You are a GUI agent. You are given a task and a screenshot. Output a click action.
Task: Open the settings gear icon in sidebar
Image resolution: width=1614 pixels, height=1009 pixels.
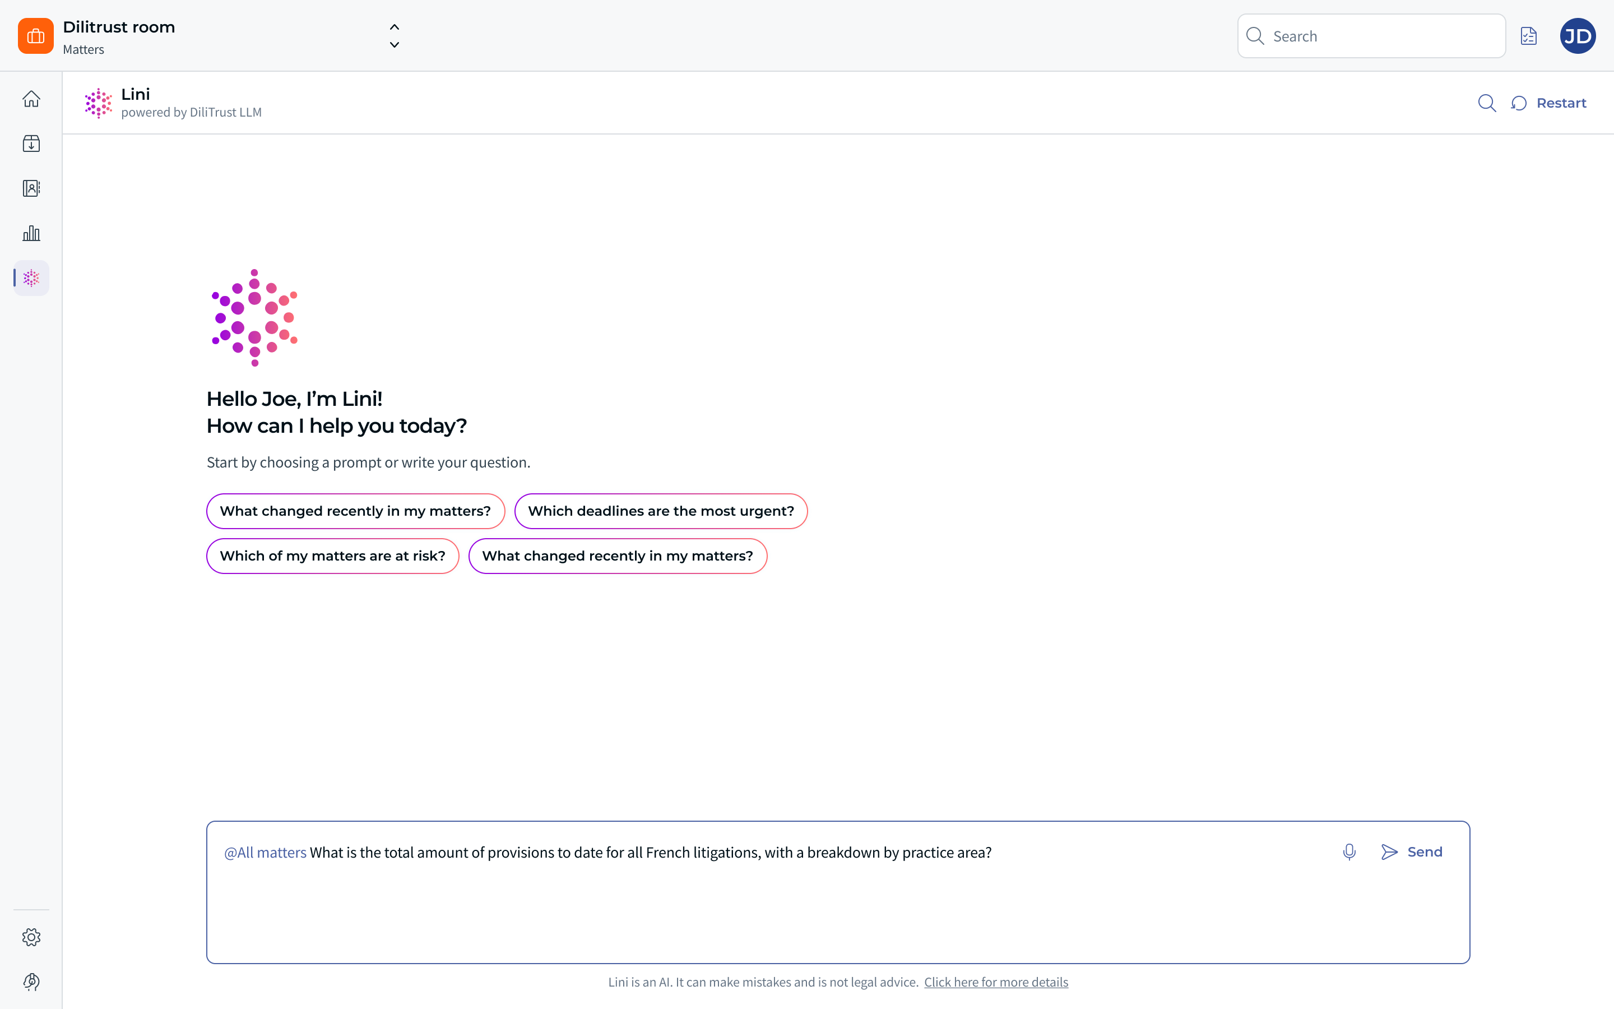click(31, 937)
